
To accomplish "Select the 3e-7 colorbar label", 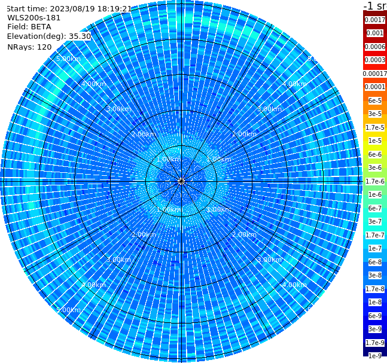I will [375, 221].
